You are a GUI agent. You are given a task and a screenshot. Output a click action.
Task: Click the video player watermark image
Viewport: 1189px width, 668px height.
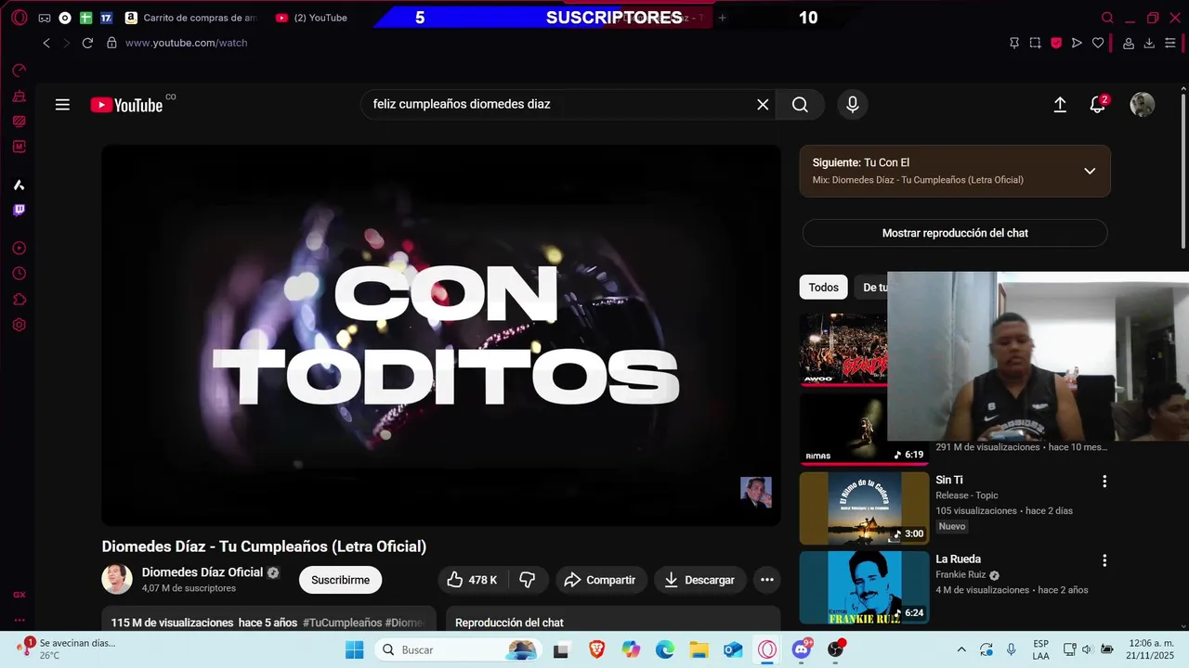756,493
